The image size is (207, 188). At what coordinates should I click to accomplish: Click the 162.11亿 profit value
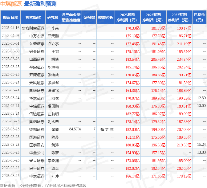[132, 137]
